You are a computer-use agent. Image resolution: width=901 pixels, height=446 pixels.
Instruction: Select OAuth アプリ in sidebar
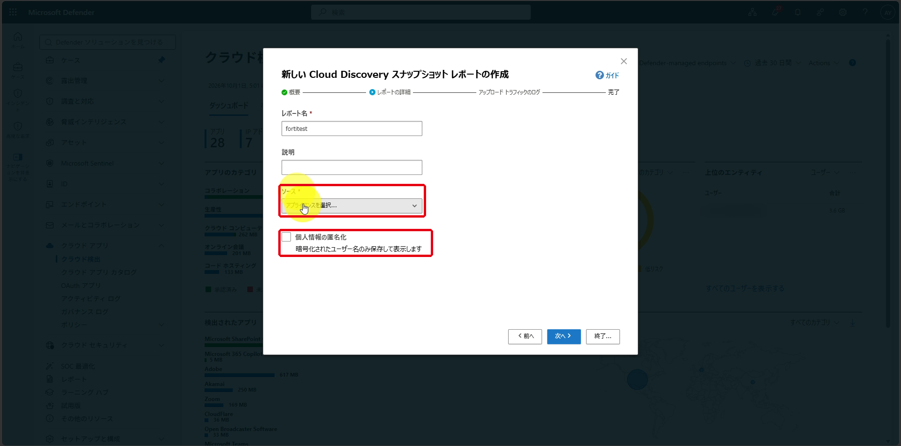click(x=81, y=286)
